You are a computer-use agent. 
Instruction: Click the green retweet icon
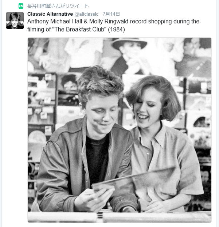(21, 6)
